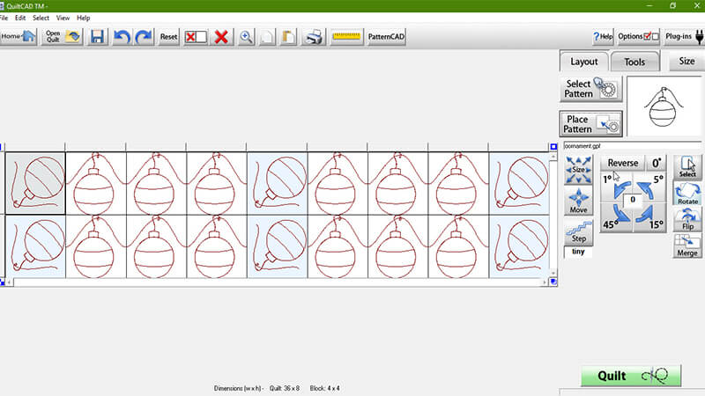The image size is (705, 396).
Task: Print the quilt layout
Action: 314,37
